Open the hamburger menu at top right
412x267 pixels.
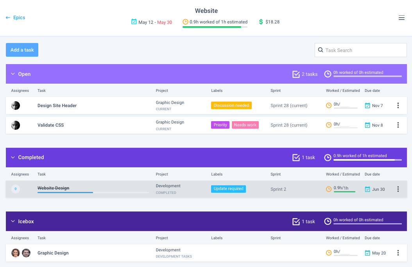pos(401,18)
